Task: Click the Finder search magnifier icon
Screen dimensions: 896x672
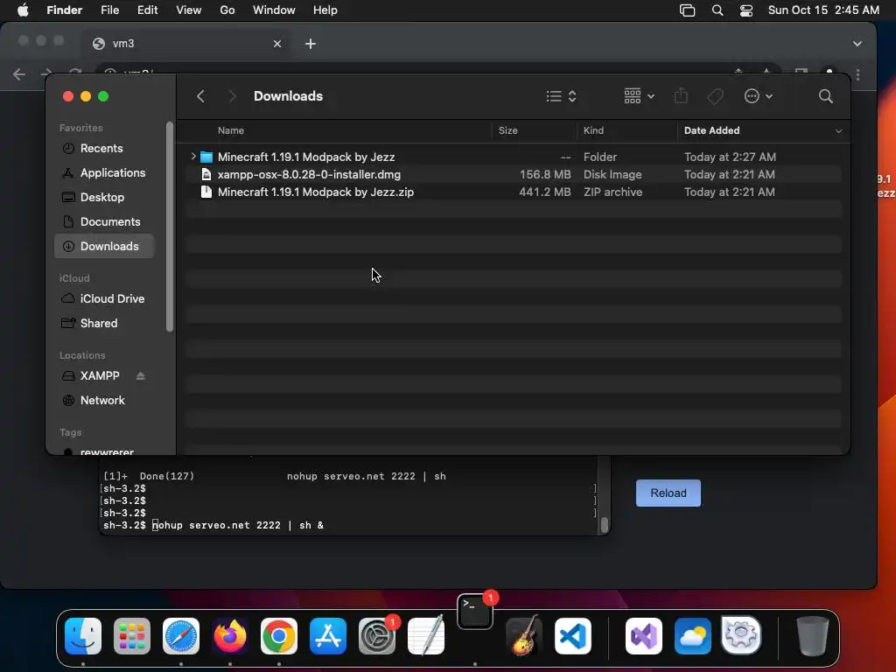Action: click(x=825, y=96)
